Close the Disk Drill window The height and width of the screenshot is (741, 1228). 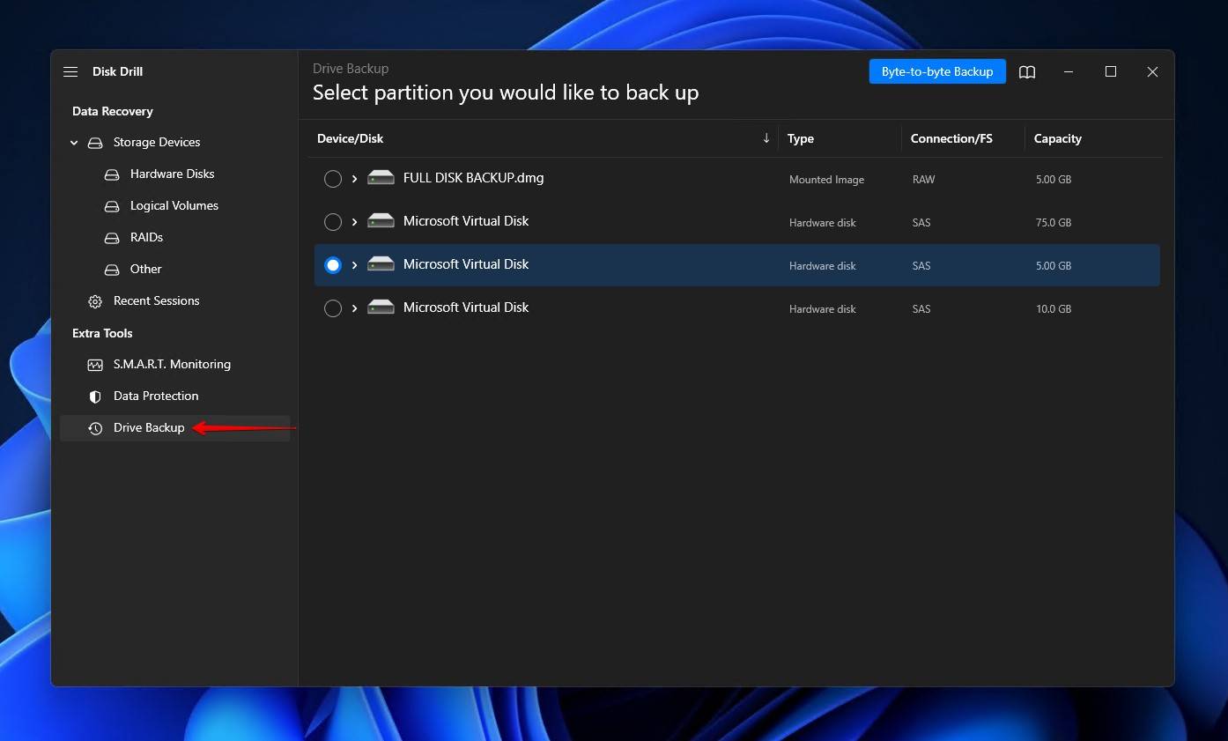pos(1152,72)
